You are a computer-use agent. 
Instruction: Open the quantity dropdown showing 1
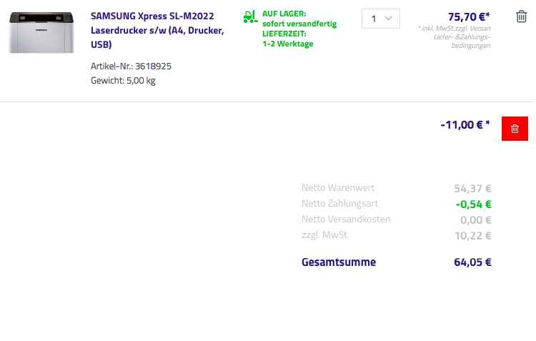click(x=381, y=19)
